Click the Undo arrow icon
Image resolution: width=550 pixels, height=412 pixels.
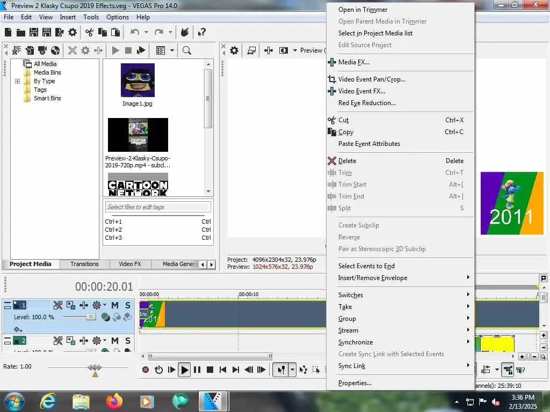pyautogui.click(x=135, y=32)
